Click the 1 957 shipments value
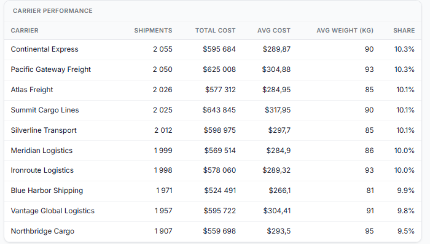Screen dimensions: 430x244 point(163,211)
